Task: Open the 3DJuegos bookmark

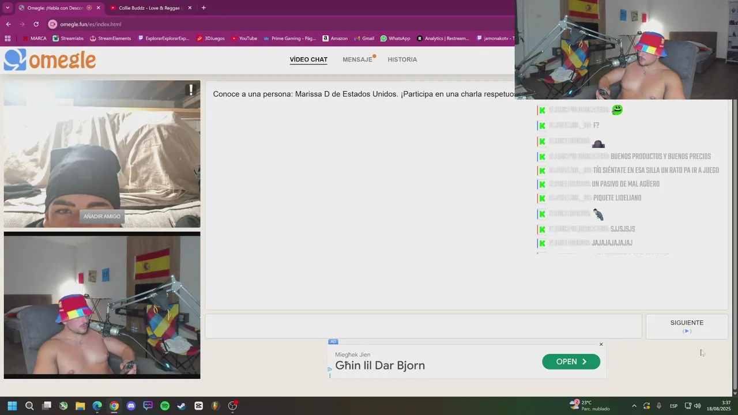Action: pos(211,39)
